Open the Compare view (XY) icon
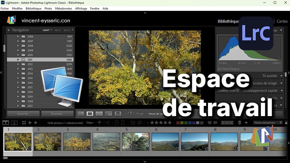 coord(99,114)
